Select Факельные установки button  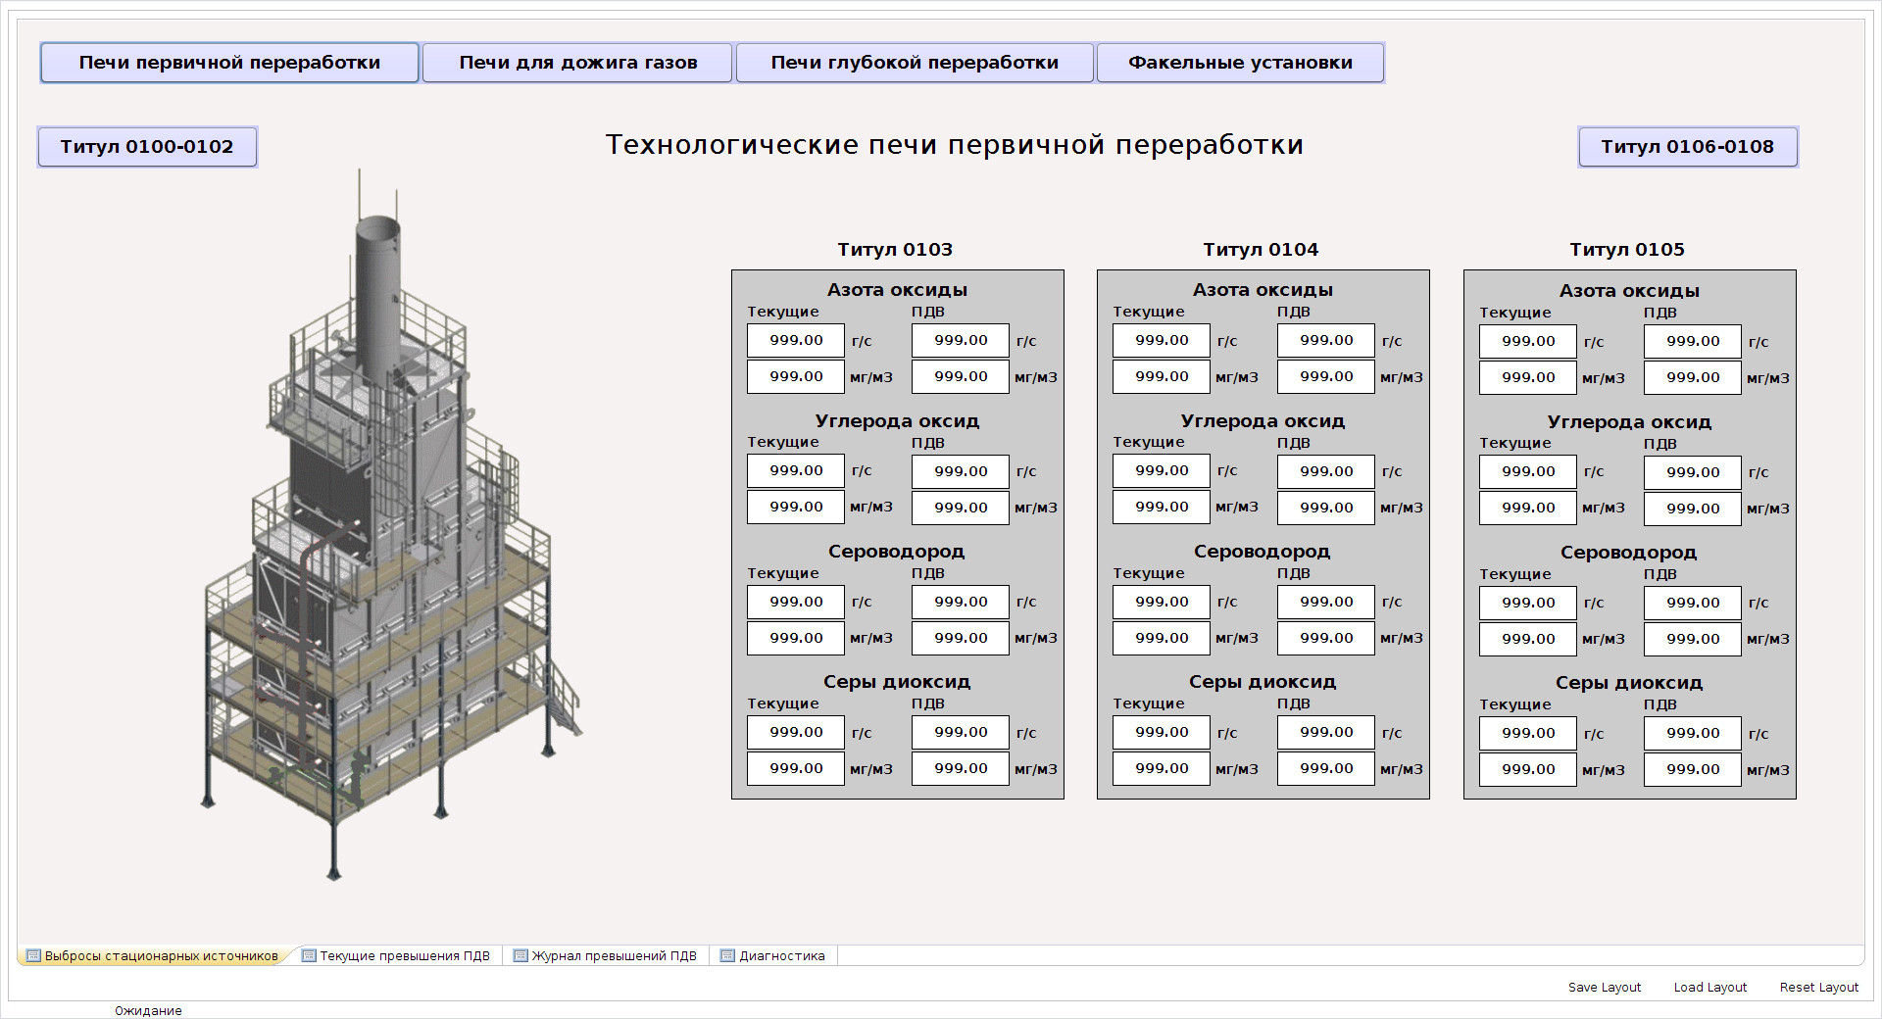coord(1240,63)
